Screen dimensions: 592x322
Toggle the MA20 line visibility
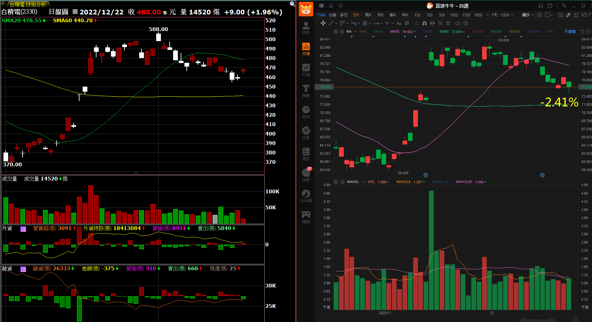[395, 31]
